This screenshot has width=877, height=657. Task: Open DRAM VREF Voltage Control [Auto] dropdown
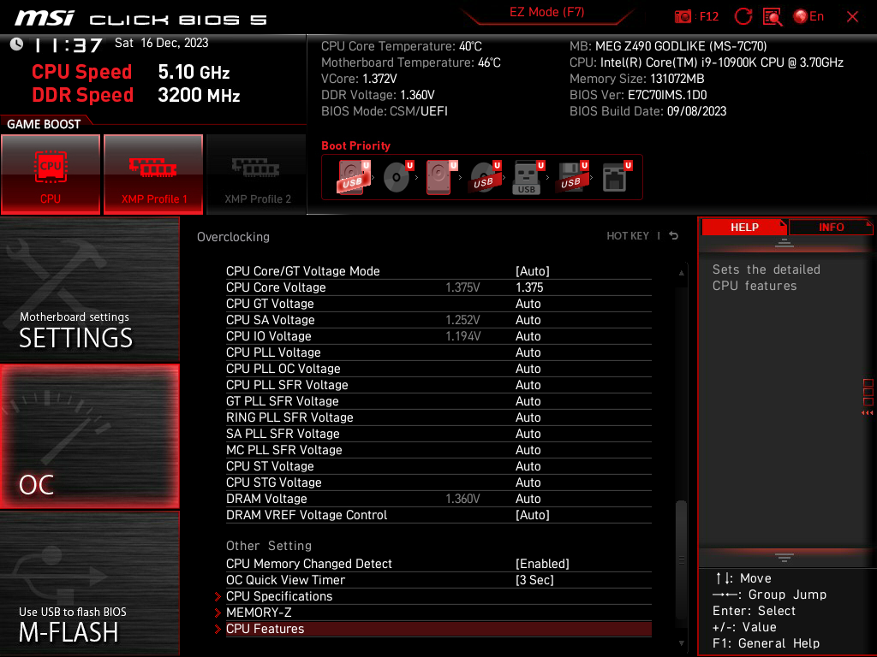[x=533, y=514]
